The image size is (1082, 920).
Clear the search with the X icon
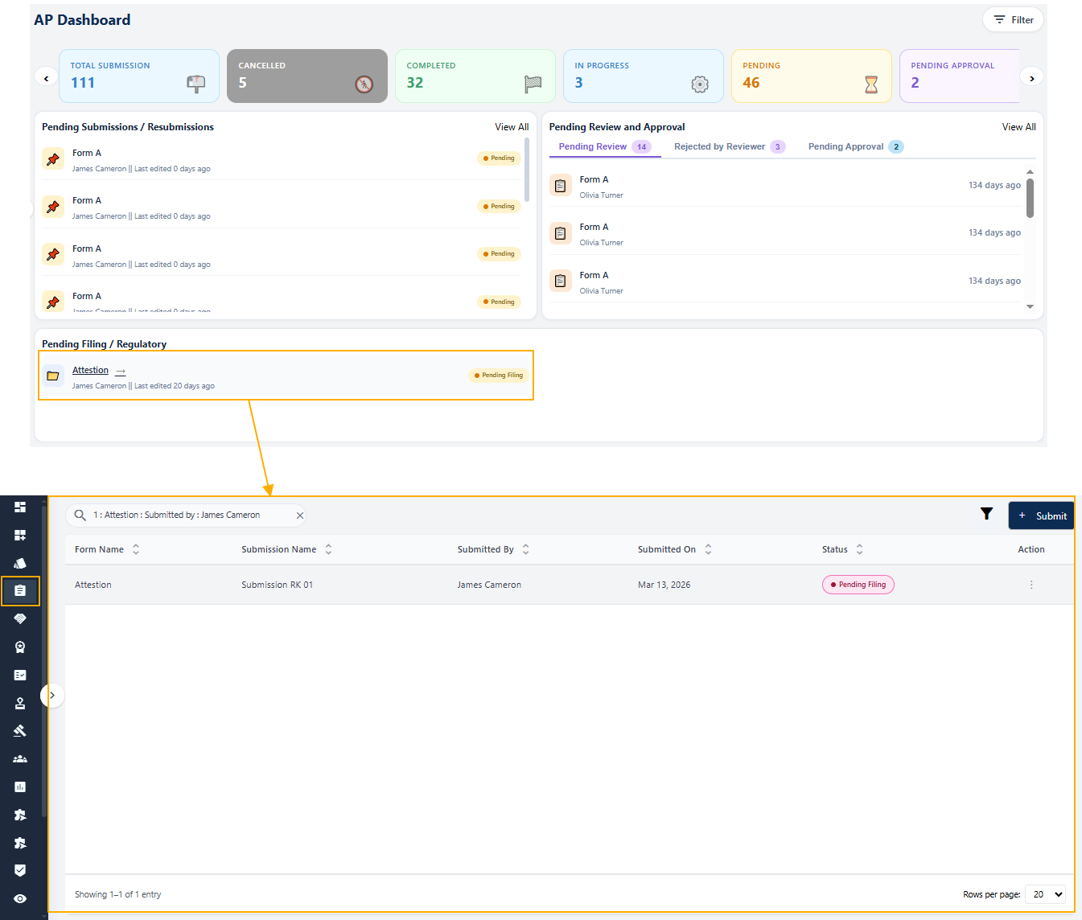point(300,515)
